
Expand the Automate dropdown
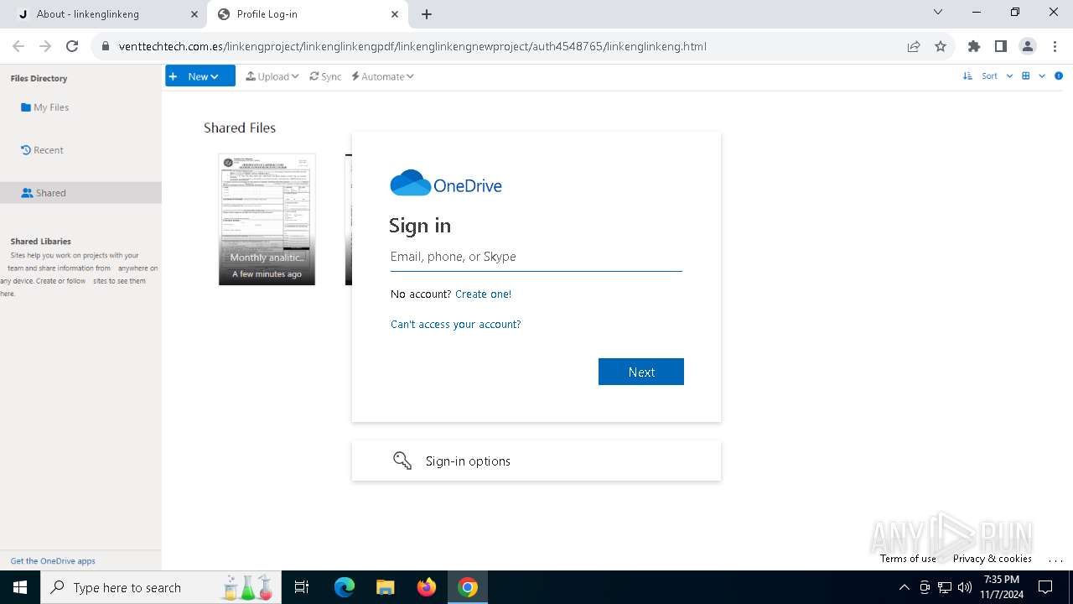click(383, 76)
